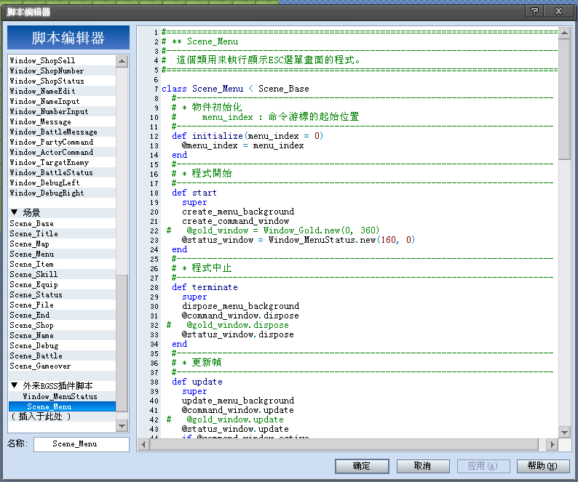Click code line 'dispose_menu_background'
This screenshot has width=578, height=482.
240,306
